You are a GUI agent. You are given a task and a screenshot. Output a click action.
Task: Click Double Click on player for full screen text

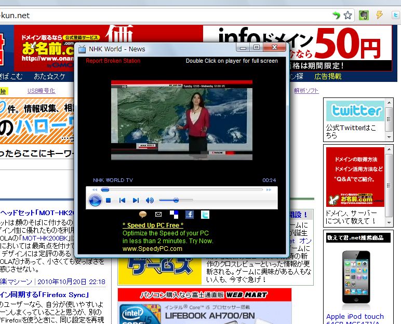point(232,61)
